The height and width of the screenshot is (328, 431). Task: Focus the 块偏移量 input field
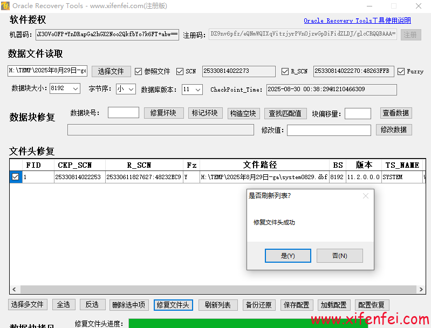[358, 113]
